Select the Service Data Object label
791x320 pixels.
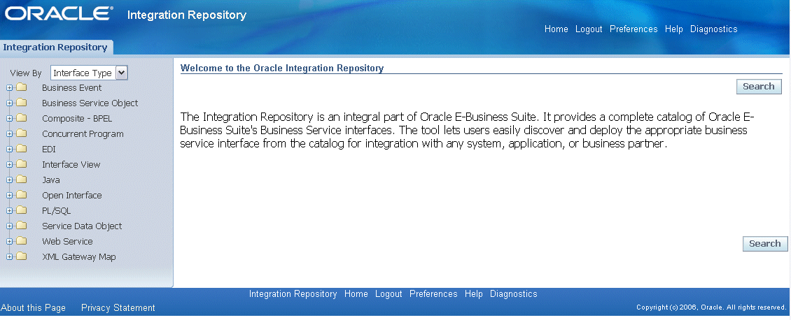pos(82,226)
